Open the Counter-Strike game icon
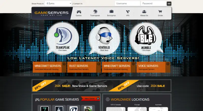203x111 pixels. (73, 108)
